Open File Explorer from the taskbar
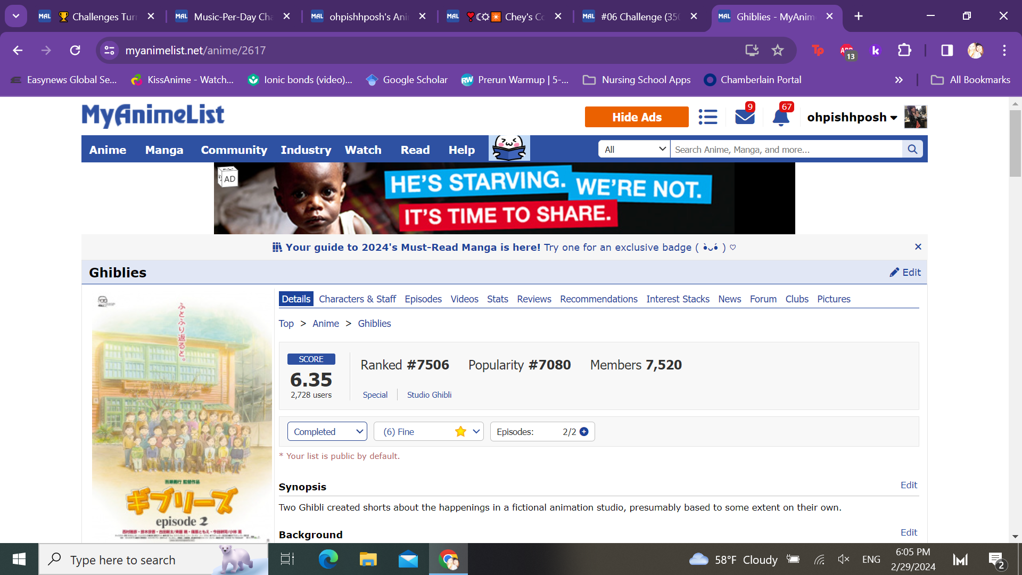The height and width of the screenshot is (575, 1022). [368, 559]
